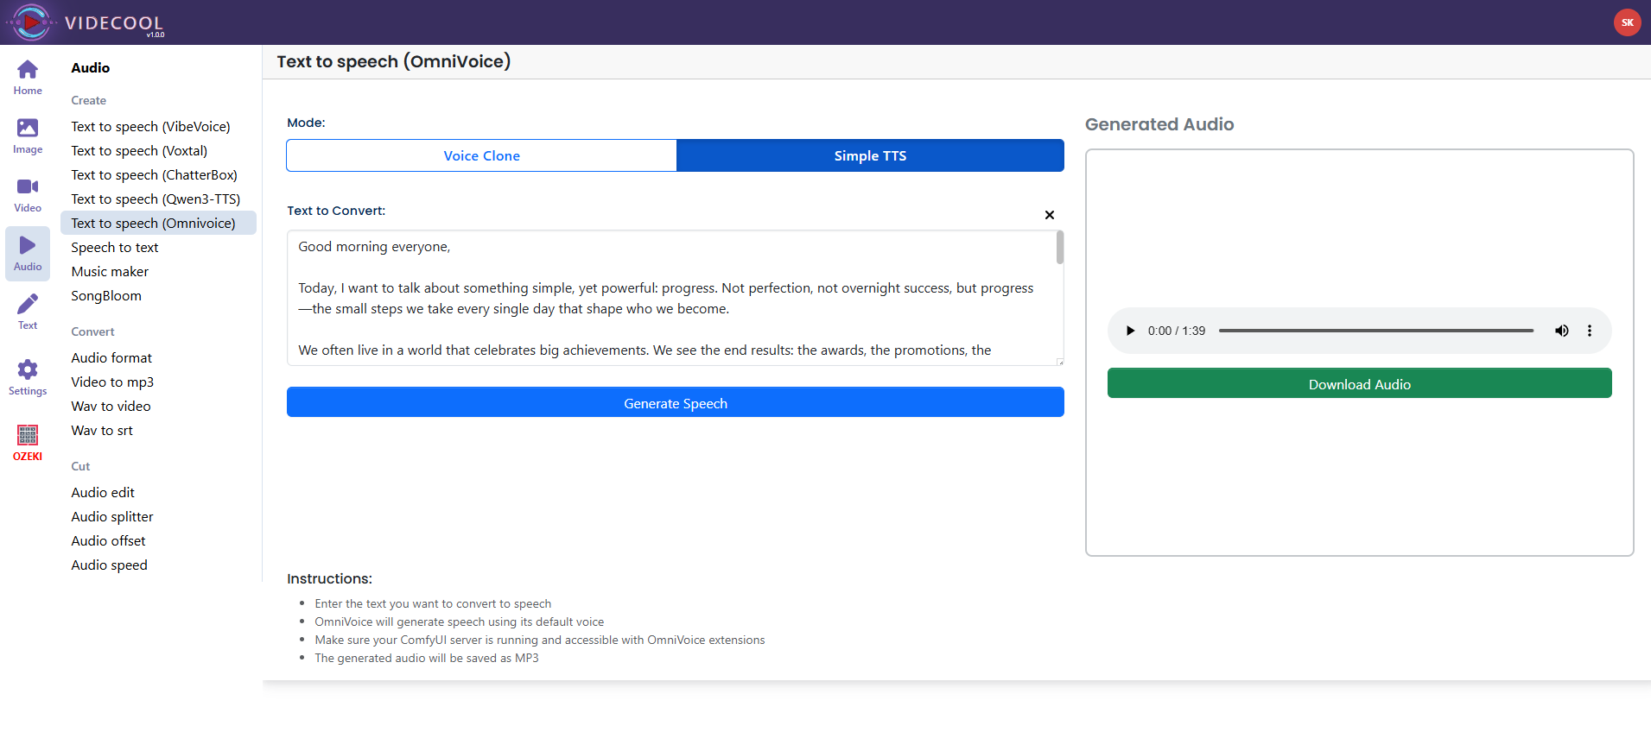
Task: Open Text to speech (Voxtal)
Action: (x=139, y=150)
